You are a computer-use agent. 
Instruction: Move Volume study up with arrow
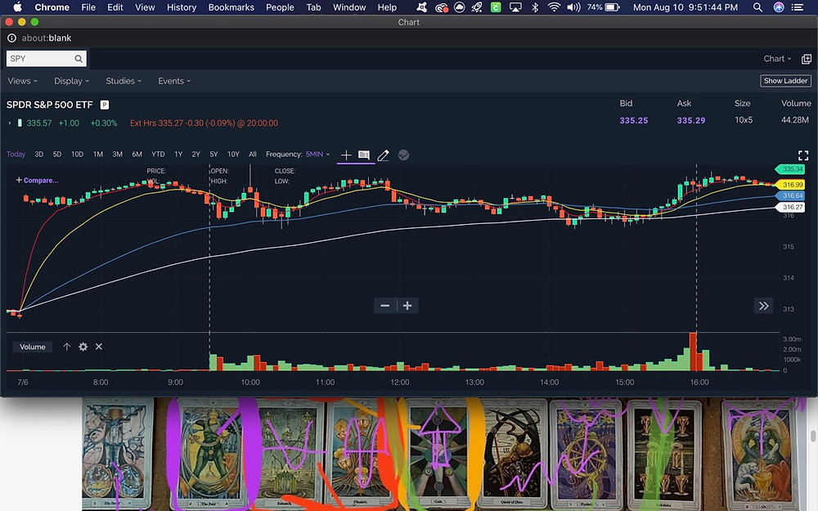pos(67,347)
